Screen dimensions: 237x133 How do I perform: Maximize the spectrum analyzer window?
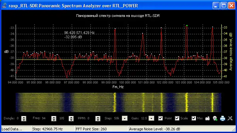coord(224,6)
